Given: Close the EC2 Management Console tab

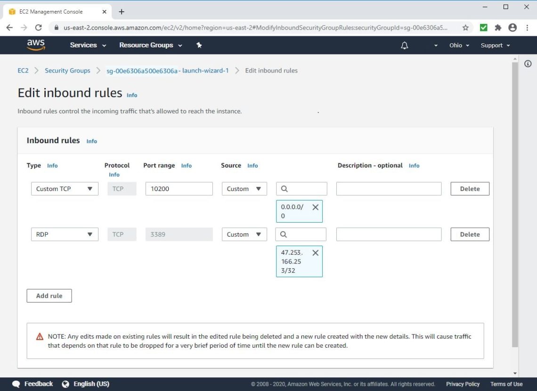Looking at the screenshot, I should (105, 12).
